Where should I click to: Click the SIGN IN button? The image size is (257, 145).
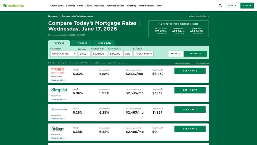coord(232,5)
